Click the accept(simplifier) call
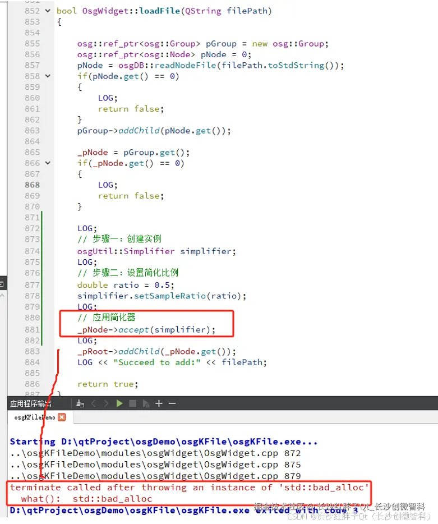Image resolution: width=438 pixels, height=524 pixels. (x=167, y=330)
